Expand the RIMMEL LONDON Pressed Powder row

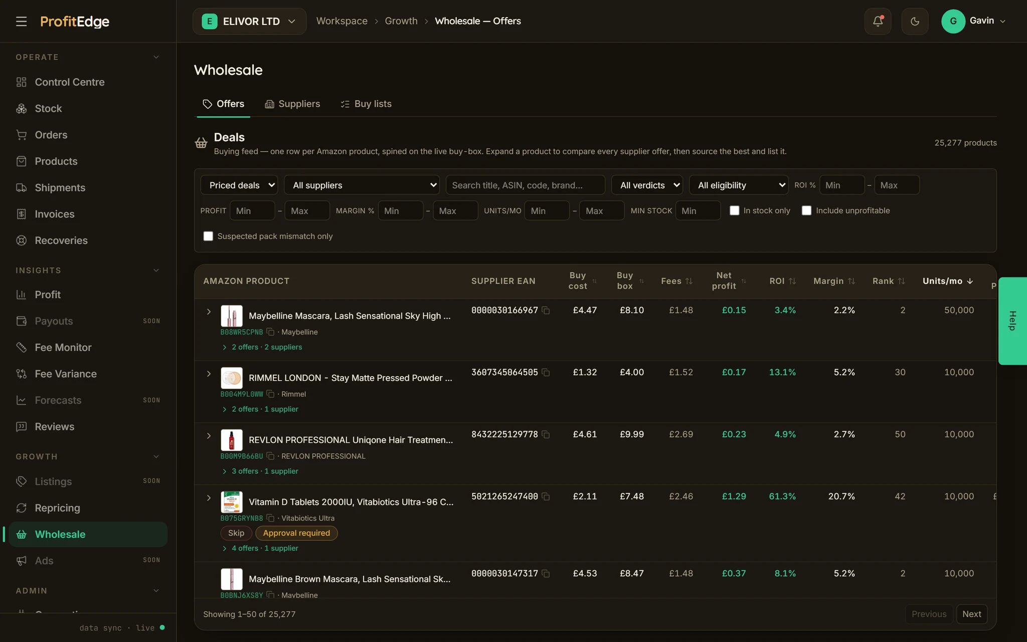pyautogui.click(x=209, y=374)
